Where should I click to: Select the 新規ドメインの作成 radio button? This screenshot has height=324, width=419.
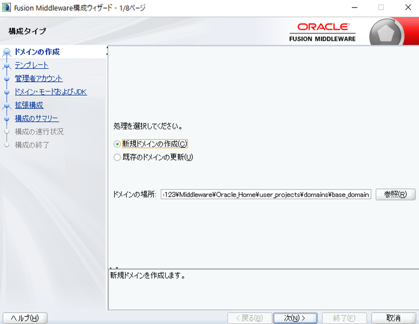[118, 144]
